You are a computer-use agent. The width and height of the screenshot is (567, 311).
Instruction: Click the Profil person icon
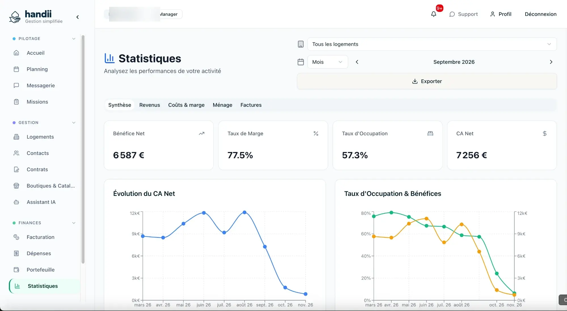point(492,14)
